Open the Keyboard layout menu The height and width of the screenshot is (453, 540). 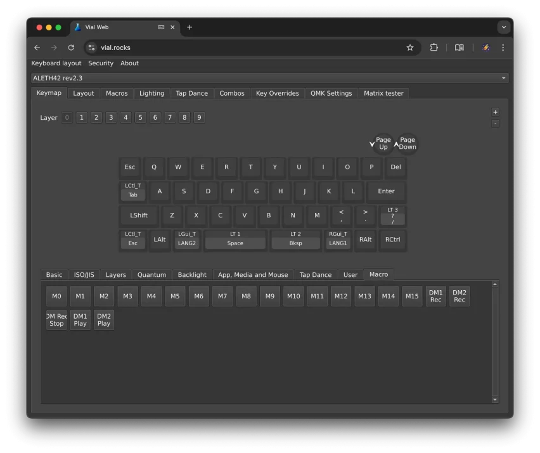pyautogui.click(x=56, y=63)
